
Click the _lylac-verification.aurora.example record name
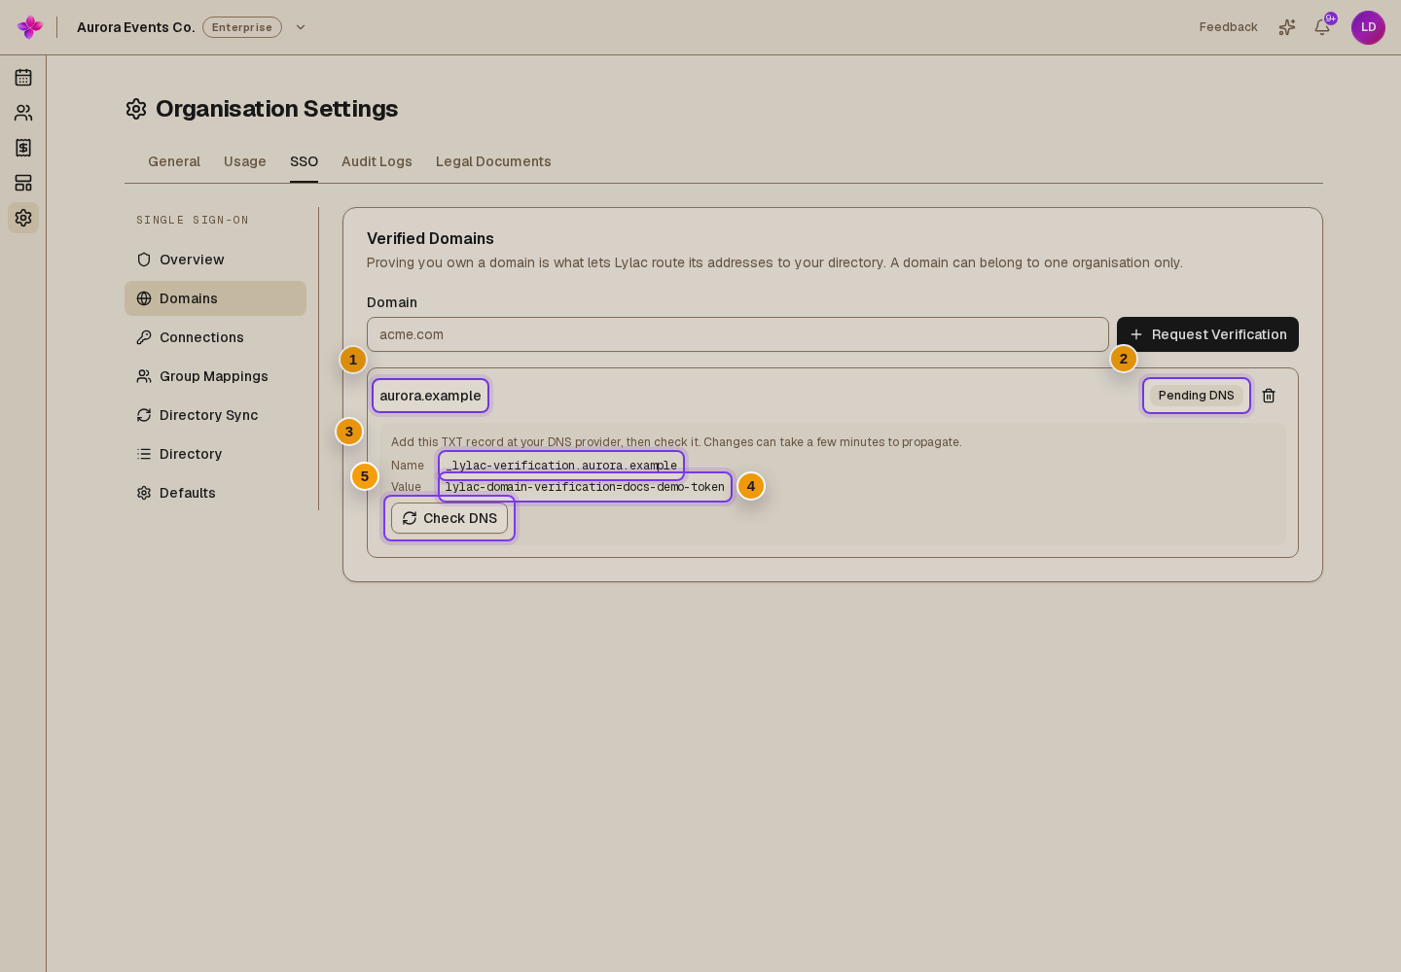[x=561, y=466]
